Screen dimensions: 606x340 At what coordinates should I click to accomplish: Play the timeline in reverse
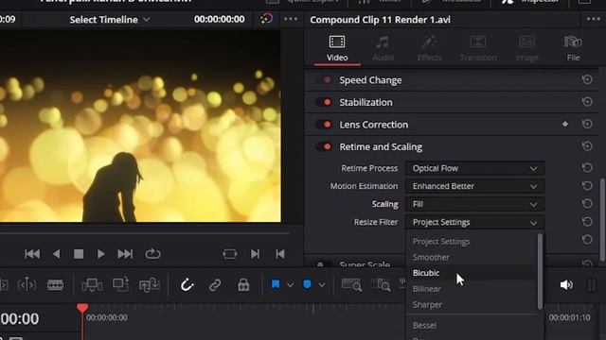57,254
